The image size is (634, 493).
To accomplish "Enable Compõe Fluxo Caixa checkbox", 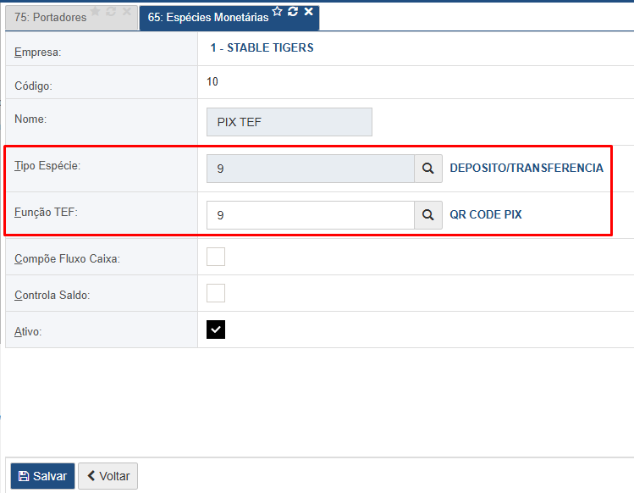I will click(x=216, y=257).
